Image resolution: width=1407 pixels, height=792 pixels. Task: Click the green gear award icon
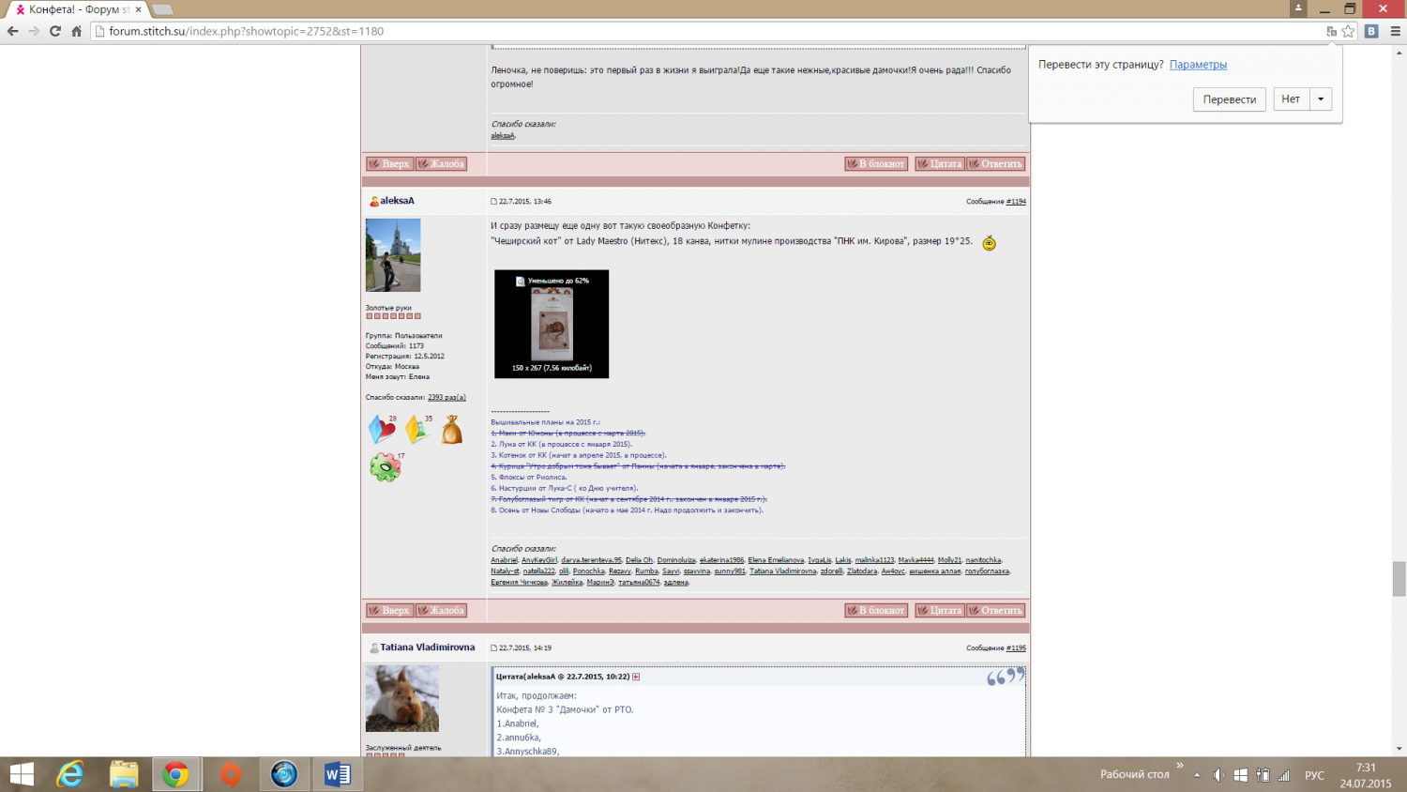point(385,466)
